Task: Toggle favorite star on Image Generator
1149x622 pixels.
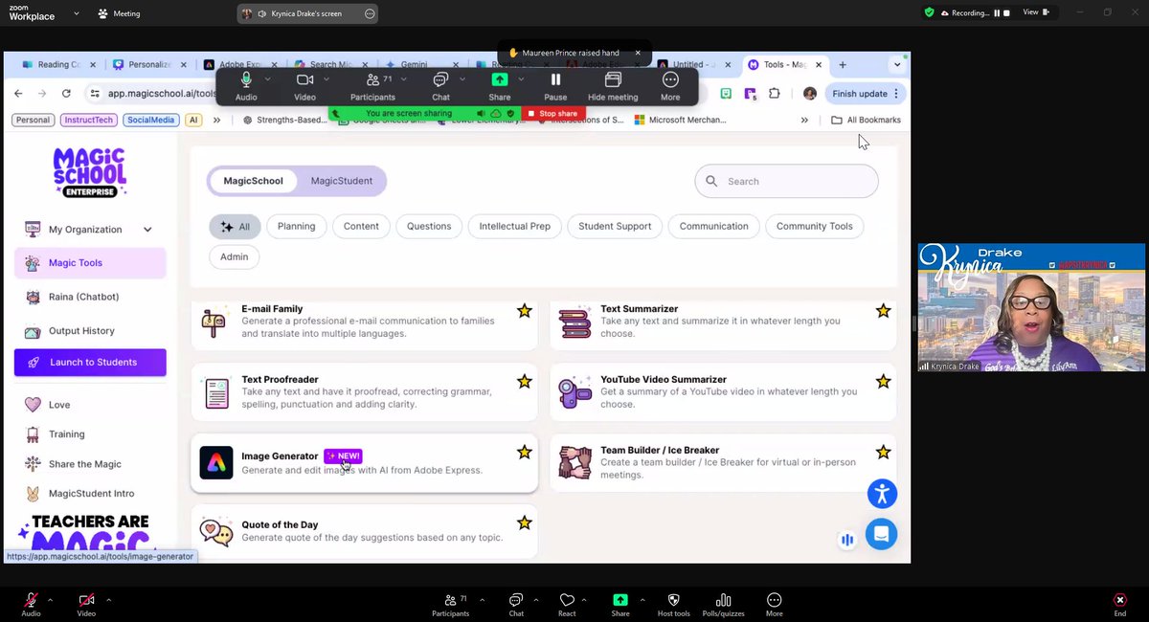Action: pyautogui.click(x=524, y=453)
